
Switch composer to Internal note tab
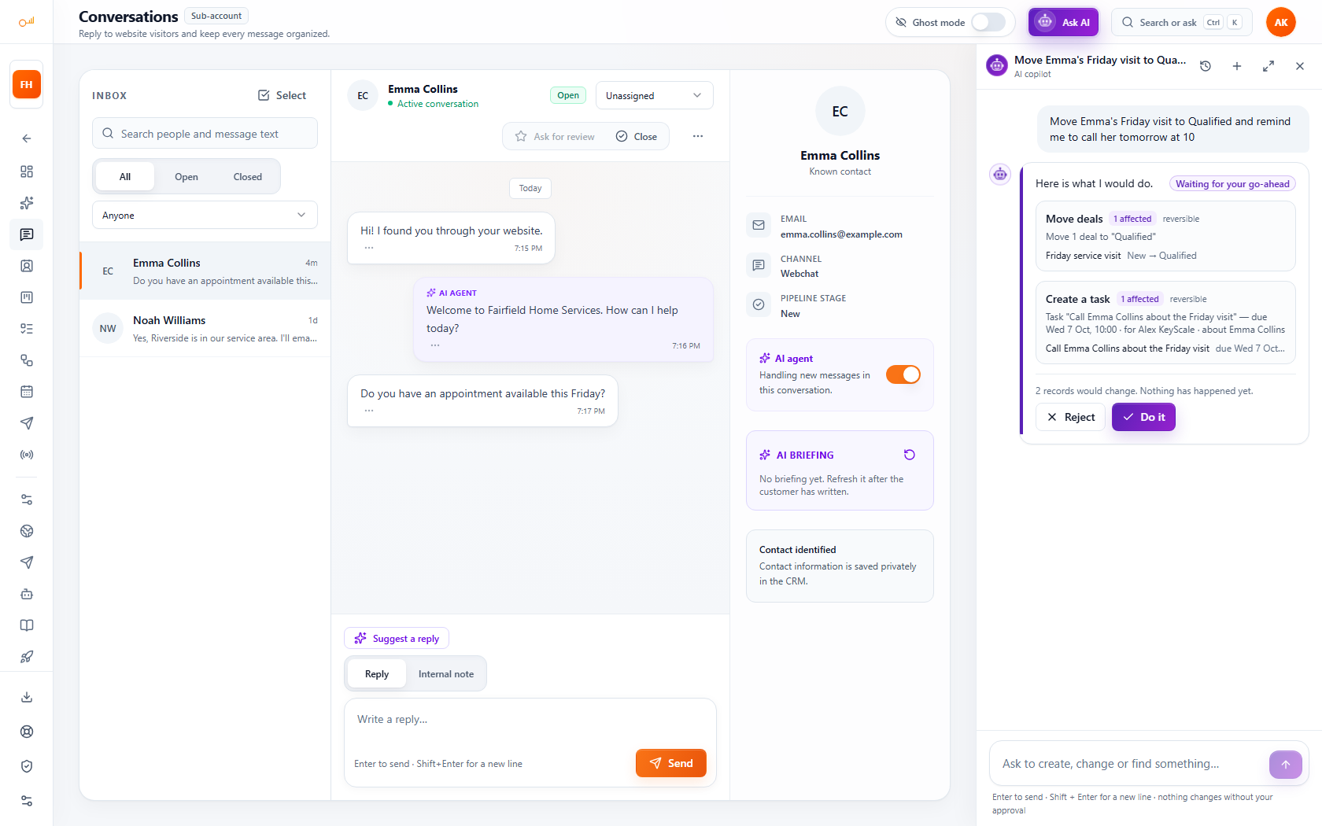coord(446,674)
